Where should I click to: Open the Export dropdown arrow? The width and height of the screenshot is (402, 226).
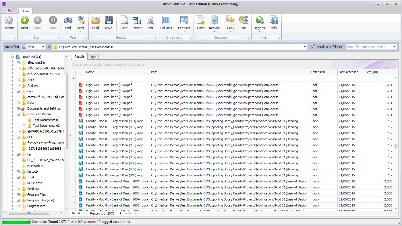click(137, 31)
